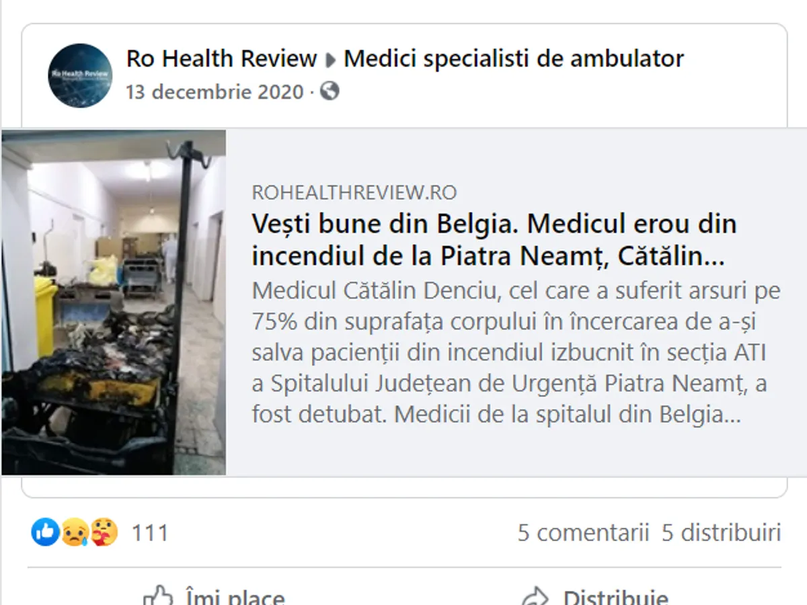Image resolution: width=807 pixels, height=605 pixels.
Task: Click the arrow between page and group names
Action: pyautogui.click(x=330, y=61)
